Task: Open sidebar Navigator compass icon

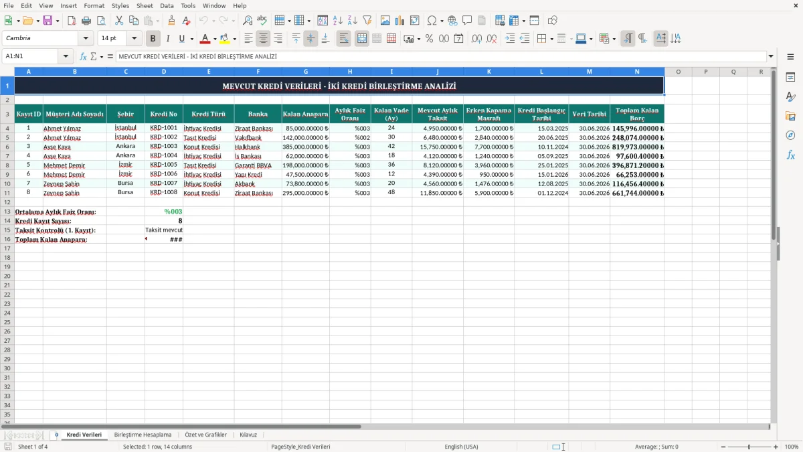Action: tap(790, 135)
